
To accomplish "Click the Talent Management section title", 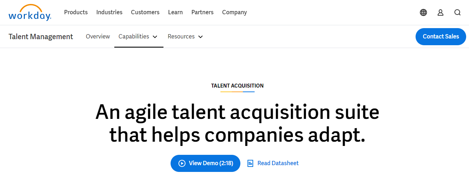I will pyautogui.click(x=41, y=37).
